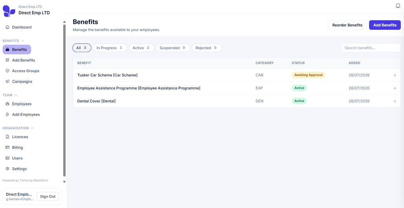404x208 pixels.
Task: Select the In Progress filter tab
Action: [x=110, y=48]
